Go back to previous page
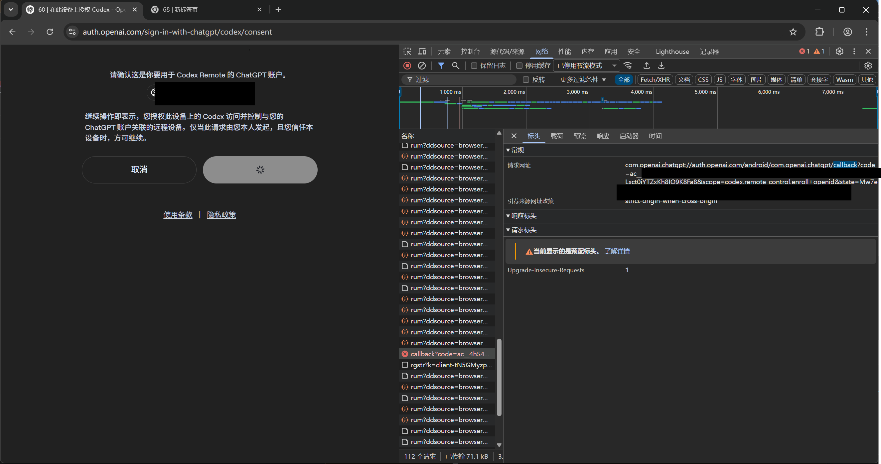The height and width of the screenshot is (464, 881). (12, 32)
